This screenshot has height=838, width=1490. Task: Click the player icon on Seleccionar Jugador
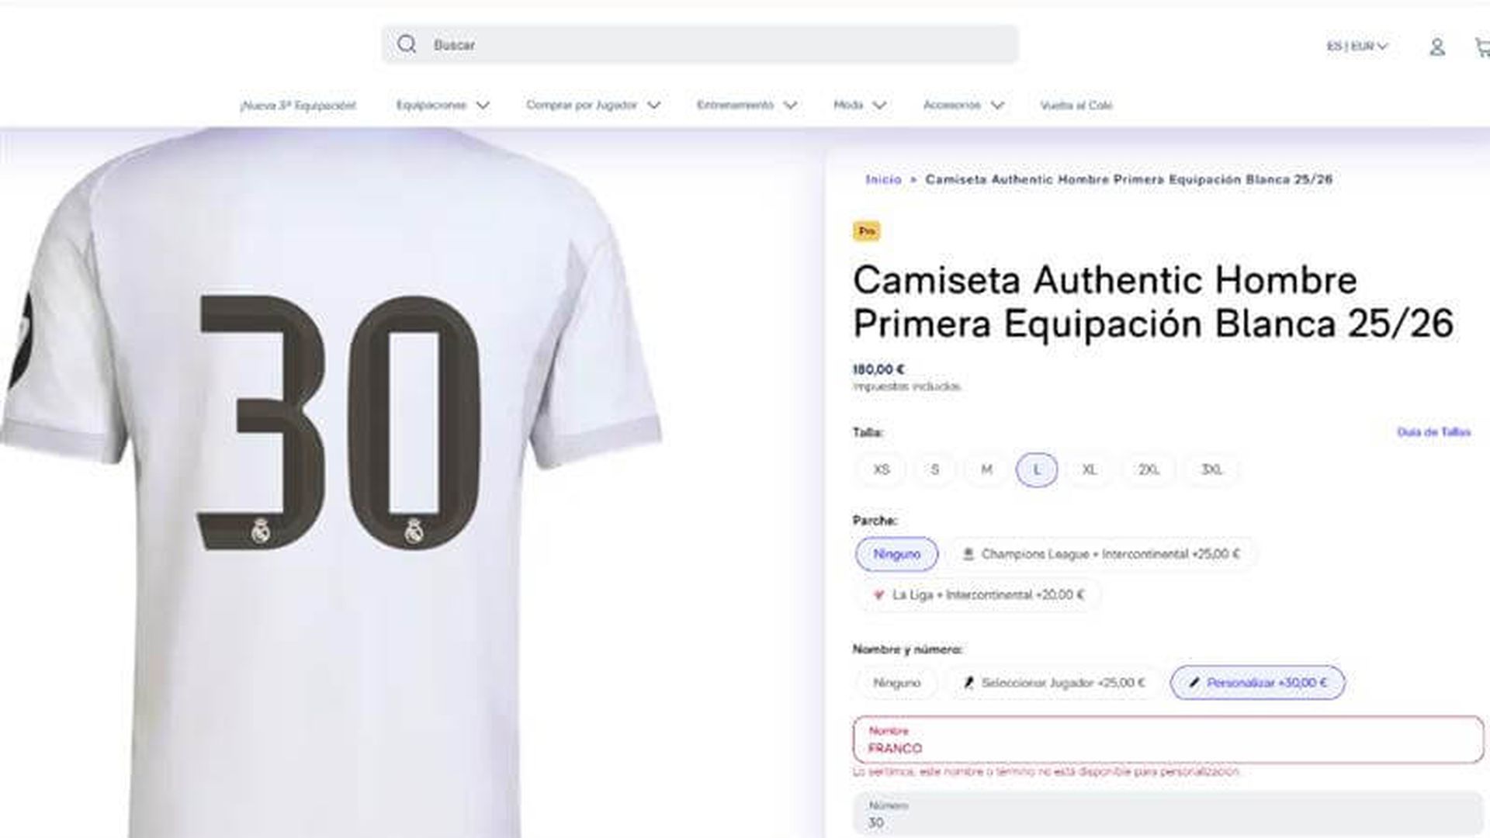(968, 683)
